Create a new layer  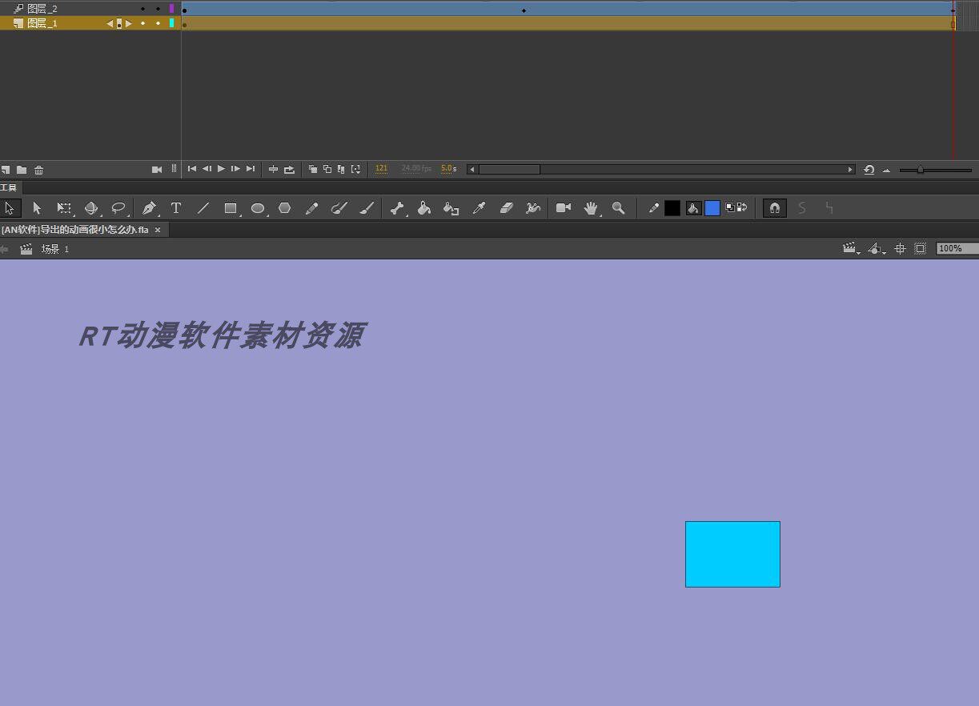coord(6,170)
